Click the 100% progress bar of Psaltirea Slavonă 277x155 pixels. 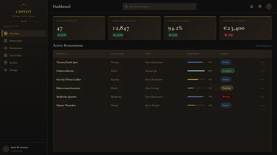coord(196,71)
